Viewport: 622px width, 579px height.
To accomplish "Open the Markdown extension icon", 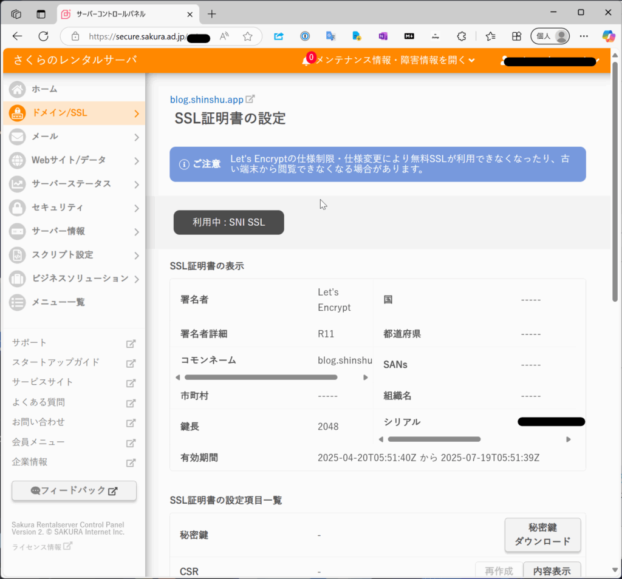I will (409, 36).
